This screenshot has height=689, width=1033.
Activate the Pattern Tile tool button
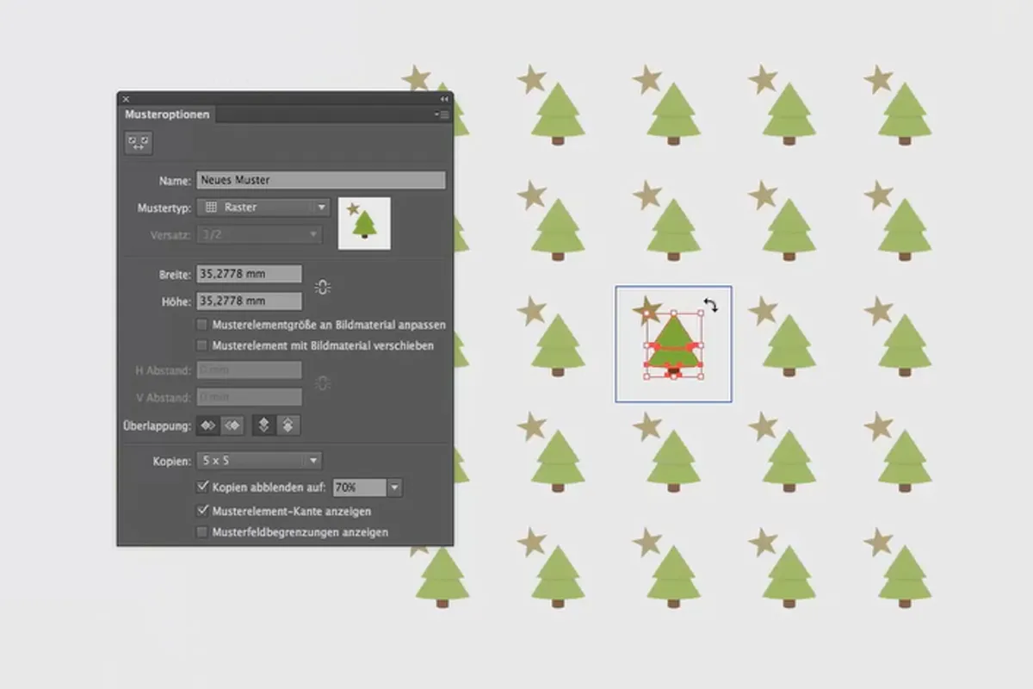tap(138, 143)
